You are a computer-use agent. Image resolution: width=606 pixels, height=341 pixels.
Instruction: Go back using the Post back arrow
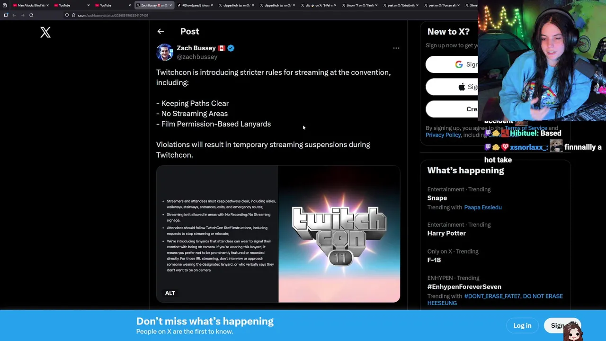160,31
